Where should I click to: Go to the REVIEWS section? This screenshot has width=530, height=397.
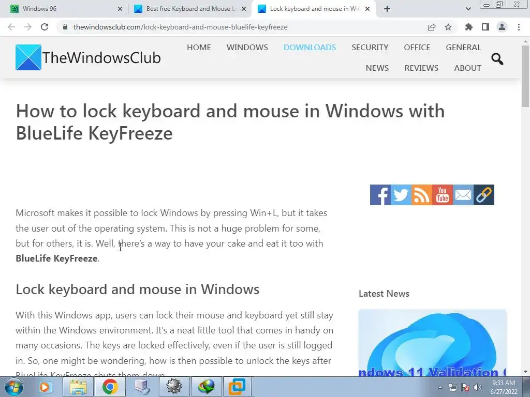[421, 68]
